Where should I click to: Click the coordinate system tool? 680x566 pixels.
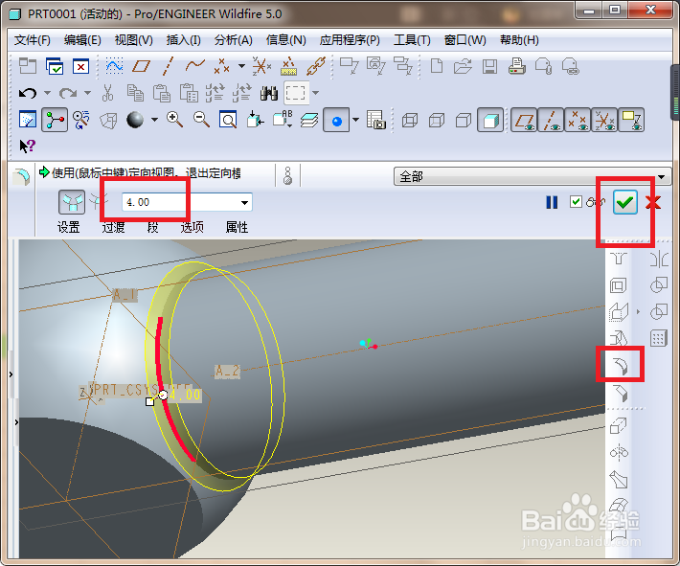coord(261,66)
